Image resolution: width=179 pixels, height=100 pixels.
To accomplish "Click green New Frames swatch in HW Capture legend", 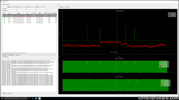I will pos(161,62).
